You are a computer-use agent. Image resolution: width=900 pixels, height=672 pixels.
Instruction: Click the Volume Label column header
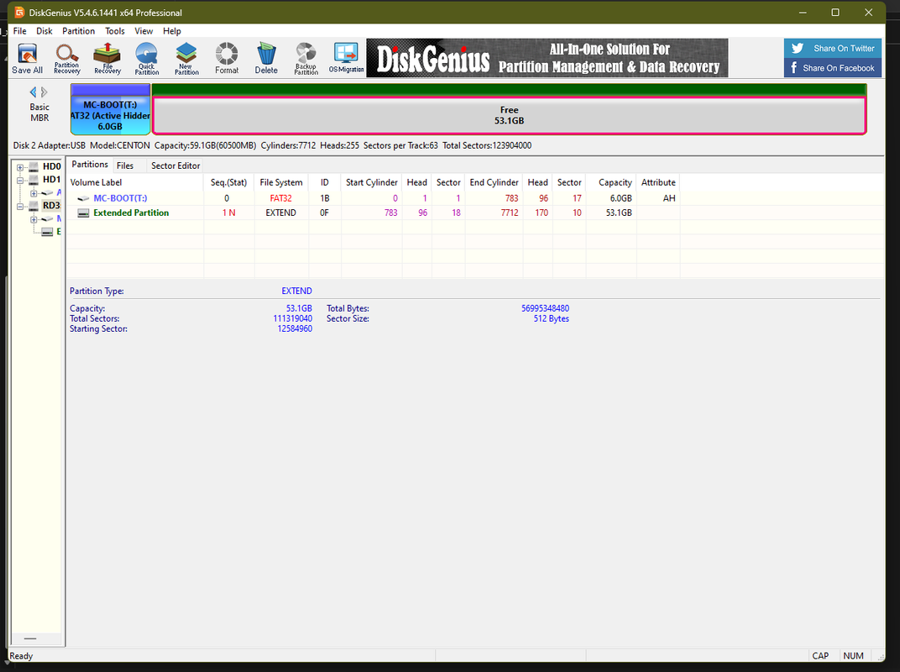(x=135, y=182)
